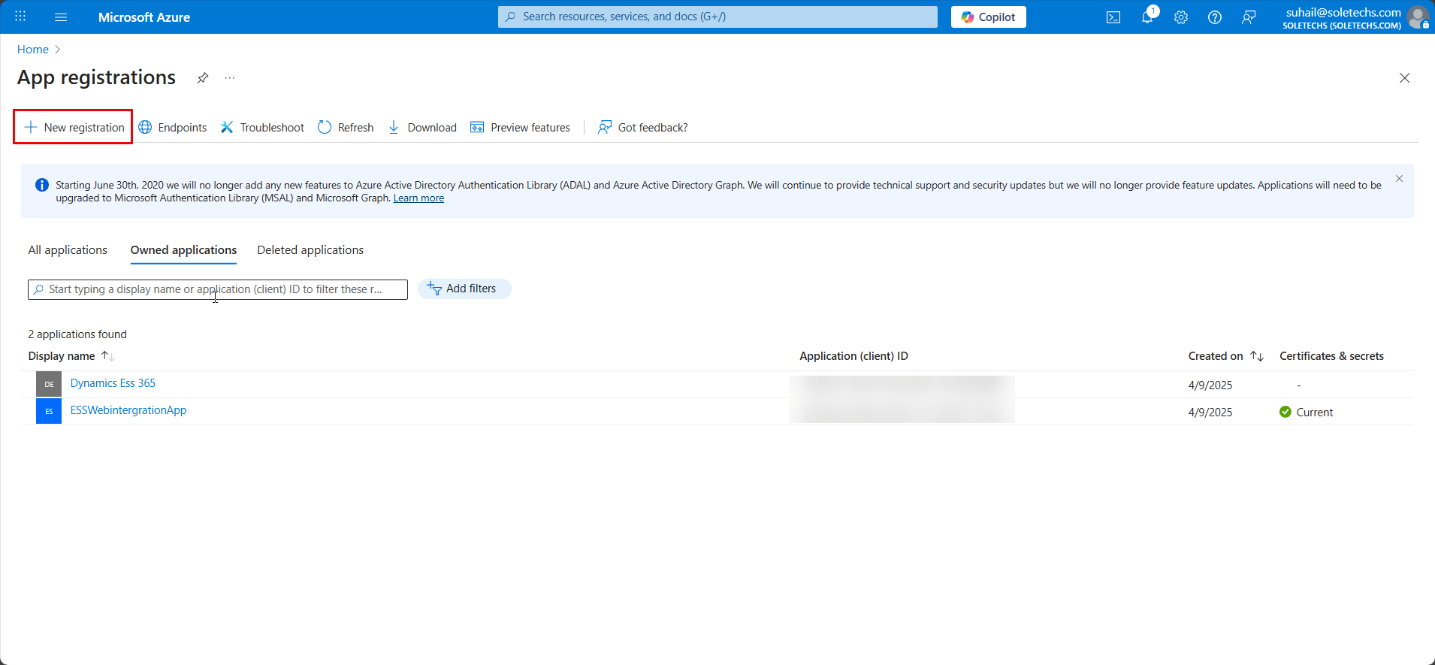Viewport: 1435px width, 665px height.
Task: View notifications bell
Action: coord(1147,17)
